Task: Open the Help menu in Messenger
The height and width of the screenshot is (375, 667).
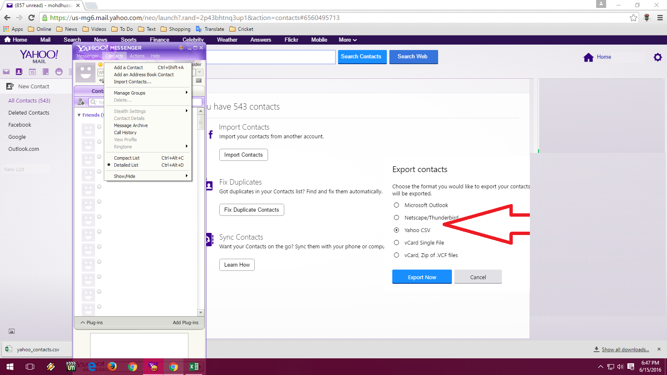Action: pos(155,56)
